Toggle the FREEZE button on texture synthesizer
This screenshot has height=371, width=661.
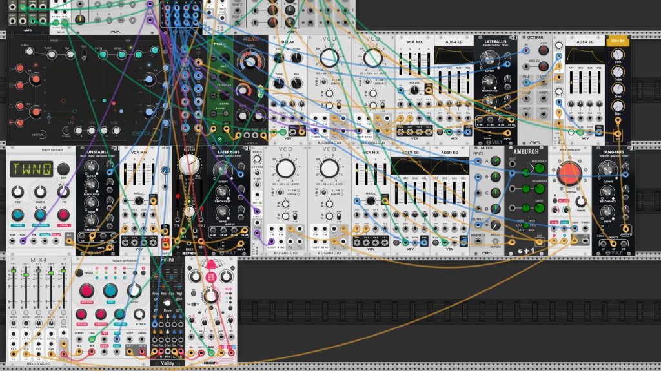[x=79, y=272]
